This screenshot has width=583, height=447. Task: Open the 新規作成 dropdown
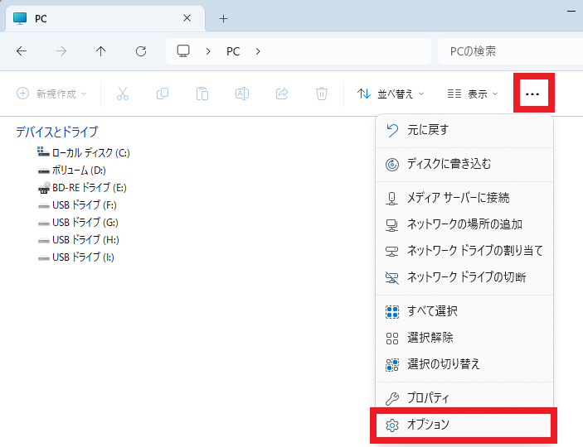(x=51, y=94)
